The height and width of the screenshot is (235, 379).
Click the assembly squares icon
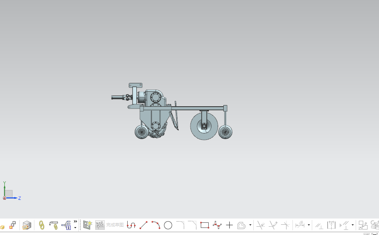pyautogui.click(x=13, y=225)
